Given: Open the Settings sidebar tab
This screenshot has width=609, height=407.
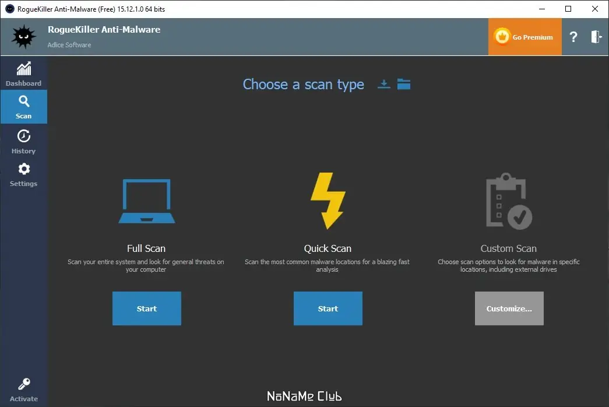Looking at the screenshot, I should [24, 175].
